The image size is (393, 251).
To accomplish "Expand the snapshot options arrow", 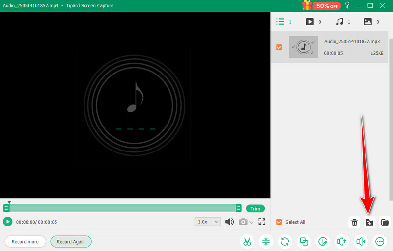I will pos(252,222).
